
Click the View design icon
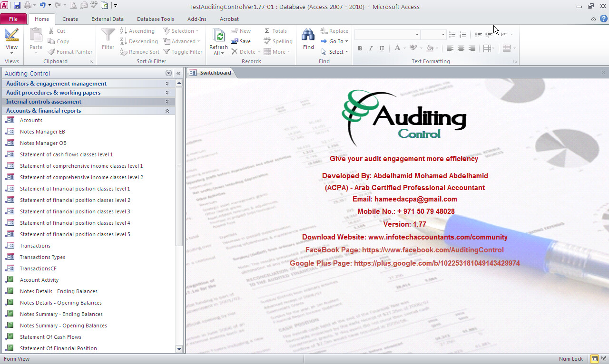(x=11, y=35)
